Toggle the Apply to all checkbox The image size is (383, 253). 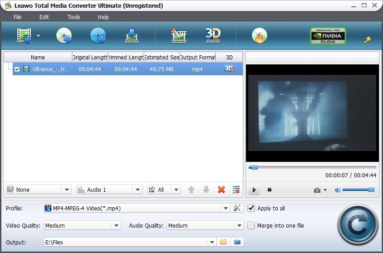pos(251,208)
